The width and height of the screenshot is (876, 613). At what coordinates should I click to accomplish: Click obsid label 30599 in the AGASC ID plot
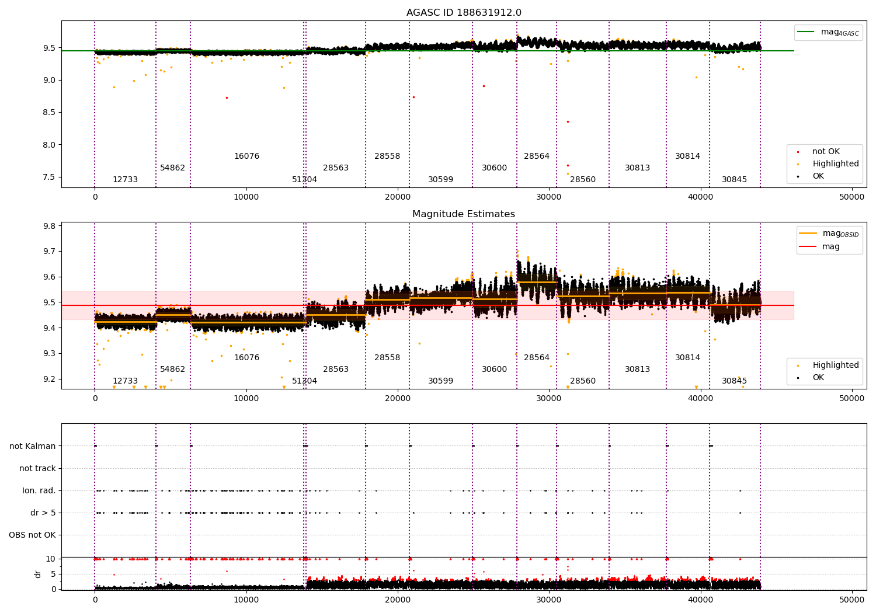tap(440, 180)
